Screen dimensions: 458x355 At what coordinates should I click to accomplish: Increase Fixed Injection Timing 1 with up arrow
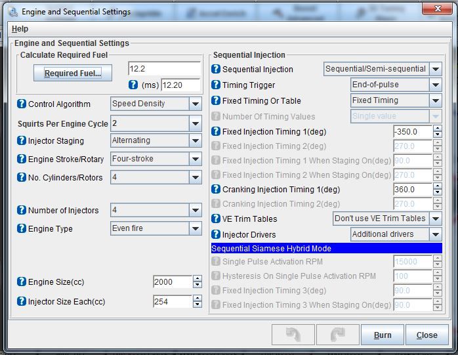coord(437,128)
